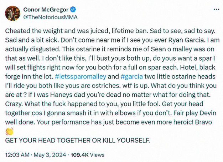Click Conor McGregor's profile avatar

(x=13, y=14)
